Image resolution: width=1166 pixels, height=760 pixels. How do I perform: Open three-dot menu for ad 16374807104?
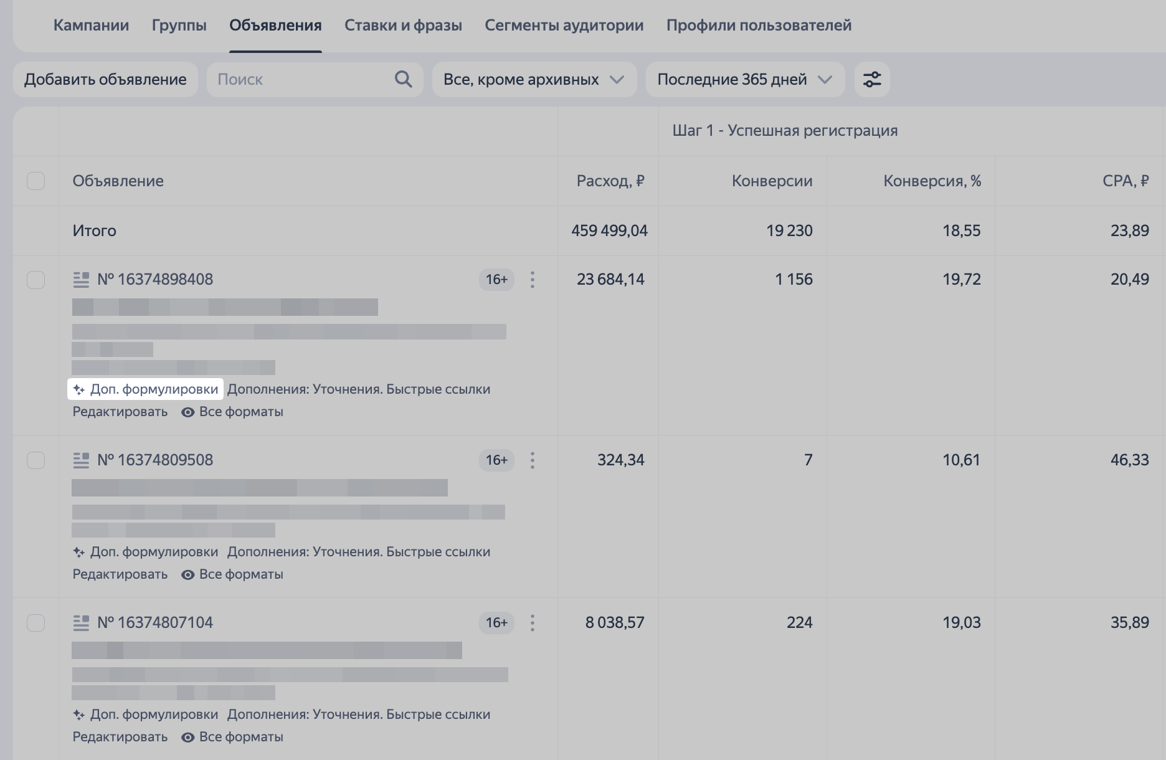[532, 623]
